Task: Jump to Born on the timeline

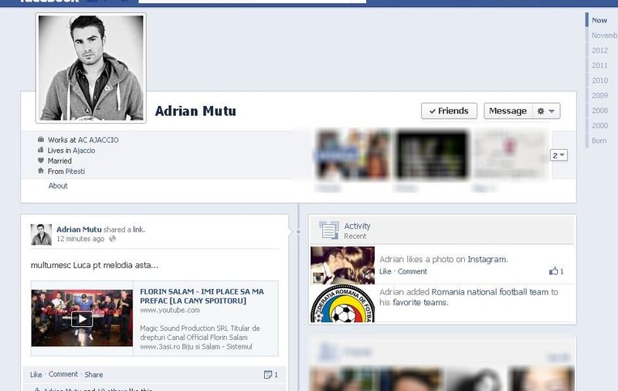Action: pos(599,141)
